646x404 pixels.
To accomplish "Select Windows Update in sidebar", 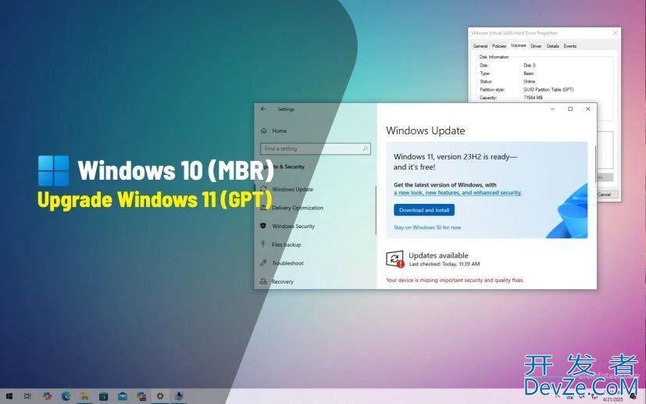I will [292, 189].
